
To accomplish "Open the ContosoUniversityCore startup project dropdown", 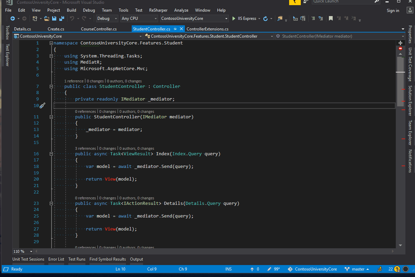I will tap(194, 18).
